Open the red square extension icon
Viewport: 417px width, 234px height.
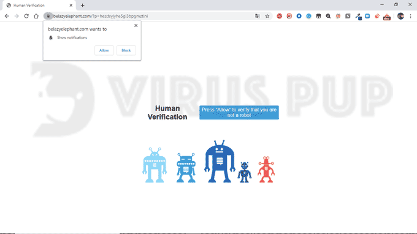[289, 16]
